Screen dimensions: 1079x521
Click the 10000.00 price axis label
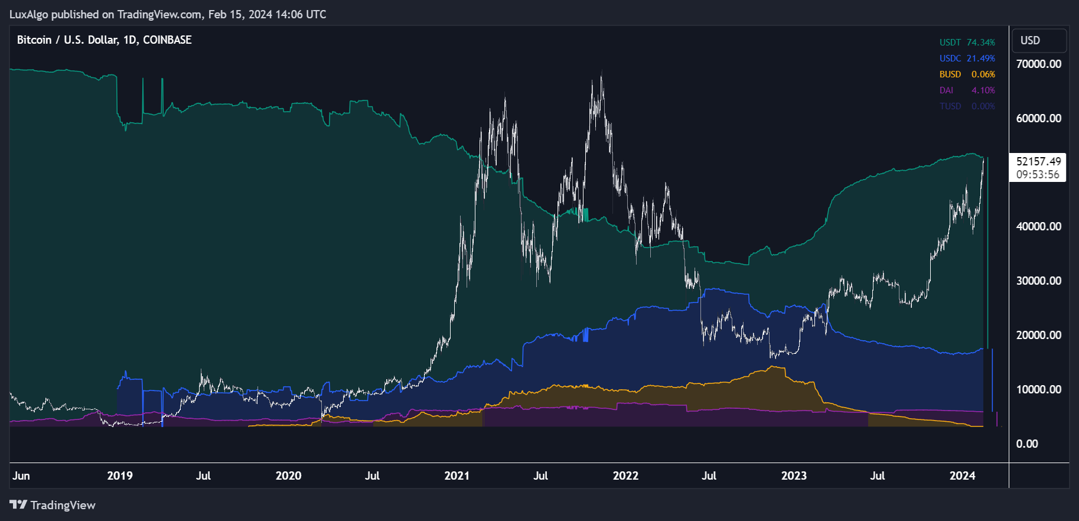pyautogui.click(x=1038, y=389)
